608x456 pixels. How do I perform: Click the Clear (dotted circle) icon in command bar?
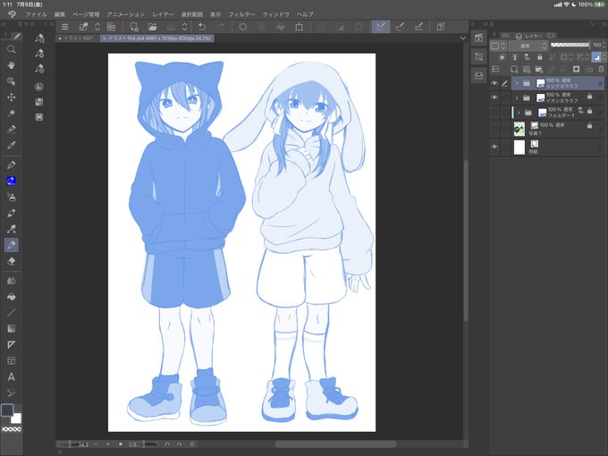click(242, 27)
